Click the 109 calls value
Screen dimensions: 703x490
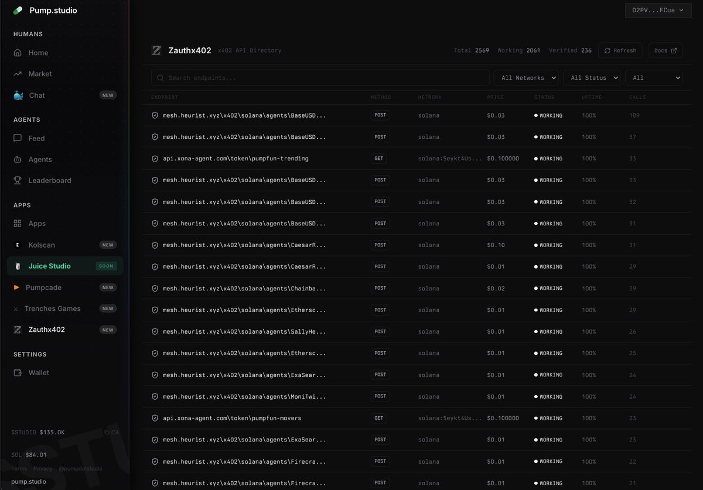point(634,115)
